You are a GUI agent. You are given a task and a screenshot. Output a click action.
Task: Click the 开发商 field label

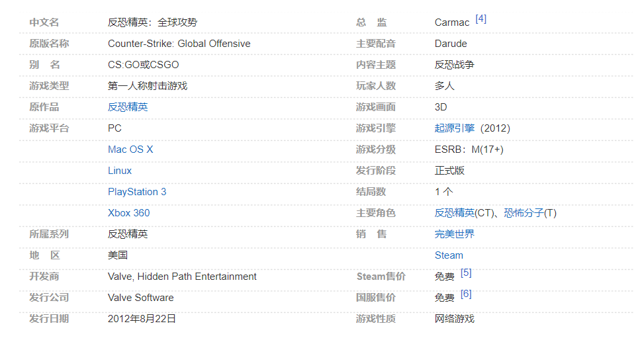click(x=44, y=277)
